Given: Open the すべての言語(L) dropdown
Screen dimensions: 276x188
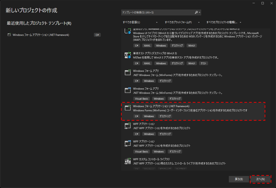Looking at the screenshot, I should 140,22.
